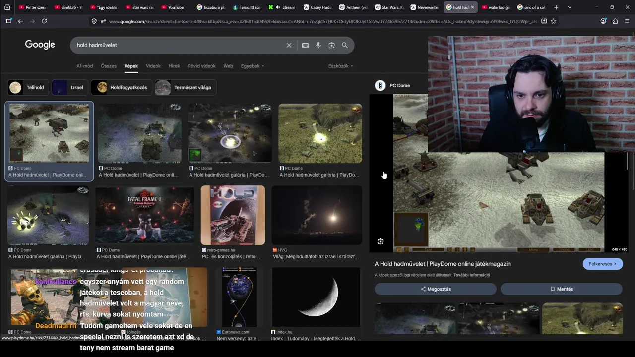Apply the Holdfogyatkozás filter chip
Viewport: 635px width, 357px height.
(122, 87)
